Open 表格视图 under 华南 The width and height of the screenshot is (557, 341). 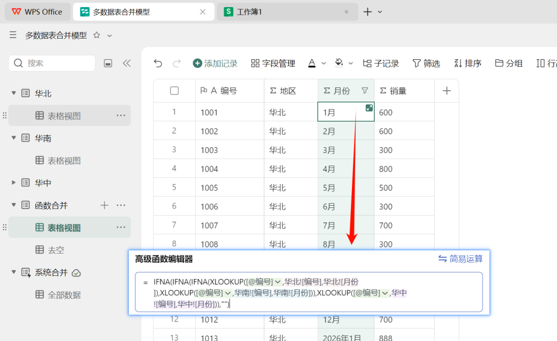click(x=64, y=160)
